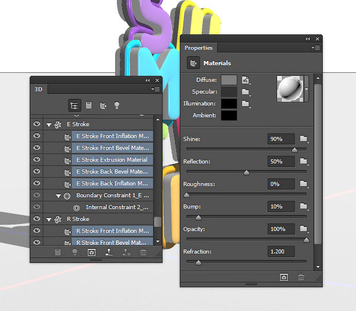Open the material preset picker dropdown arrow
This screenshot has height=311, width=356.
[x=307, y=89]
